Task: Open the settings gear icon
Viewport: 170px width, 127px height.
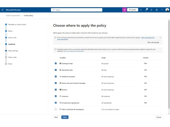Action: [x=157, y=10]
